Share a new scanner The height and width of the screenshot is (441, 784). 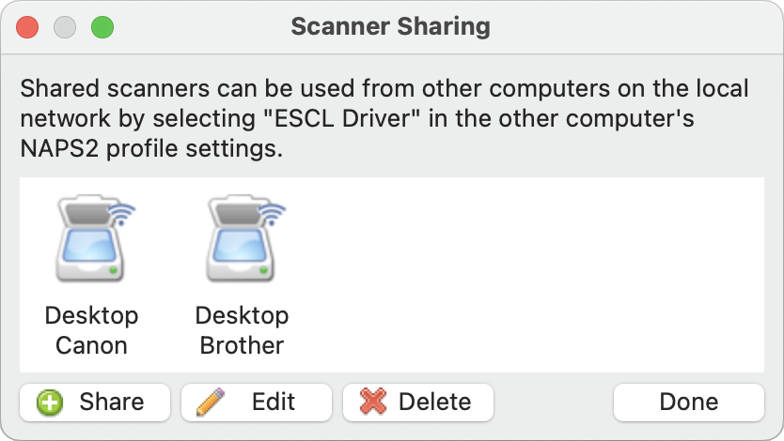(95, 403)
